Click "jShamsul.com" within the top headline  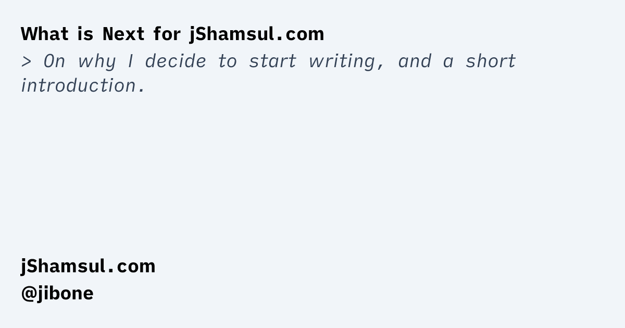tap(256, 34)
